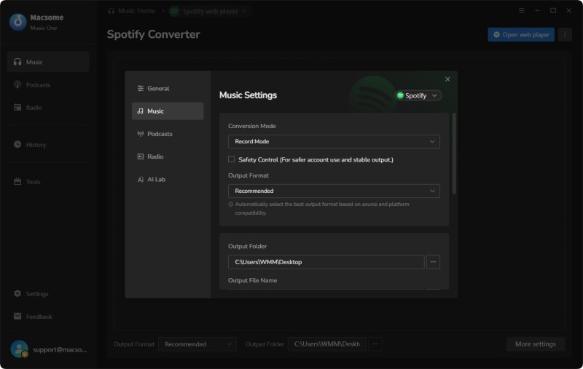Open the General settings tab
583x369 pixels.
pos(168,88)
